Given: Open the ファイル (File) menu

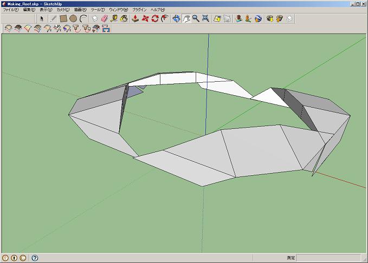Looking at the screenshot, I should point(11,10).
